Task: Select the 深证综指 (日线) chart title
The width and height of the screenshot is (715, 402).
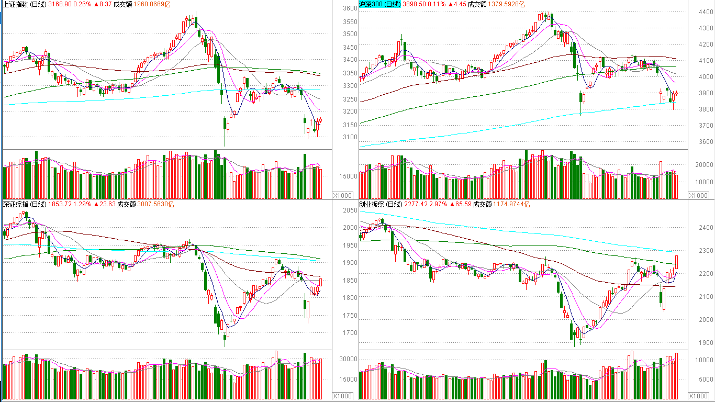Action: coord(25,204)
